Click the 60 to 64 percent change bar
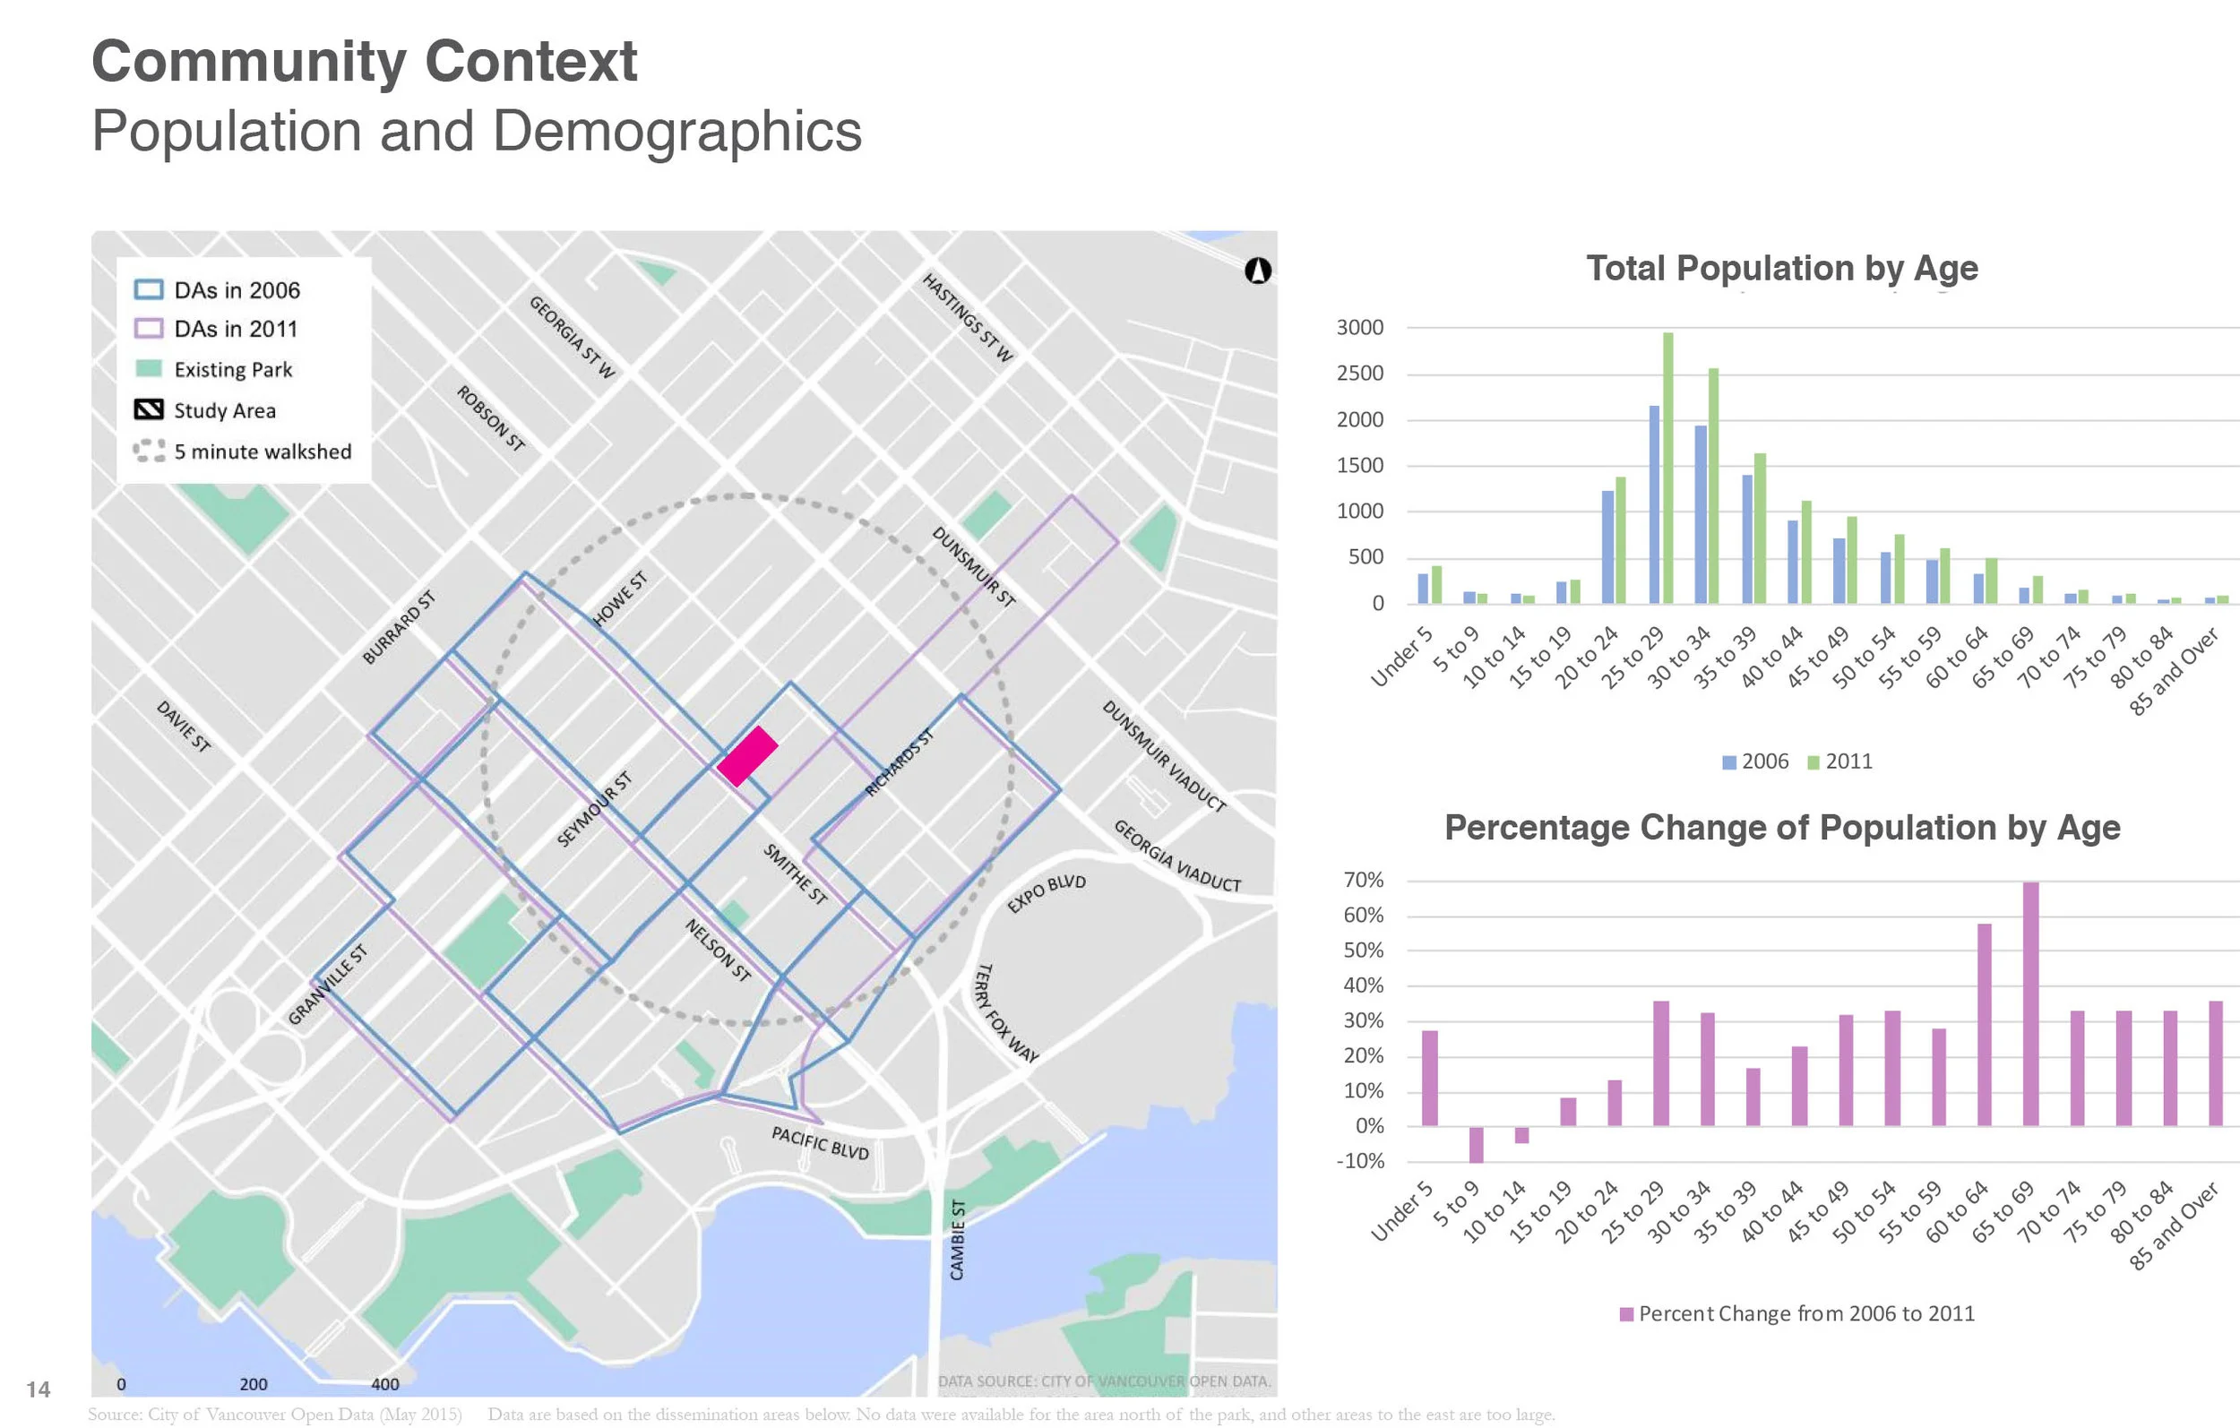 tap(1984, 1025)
